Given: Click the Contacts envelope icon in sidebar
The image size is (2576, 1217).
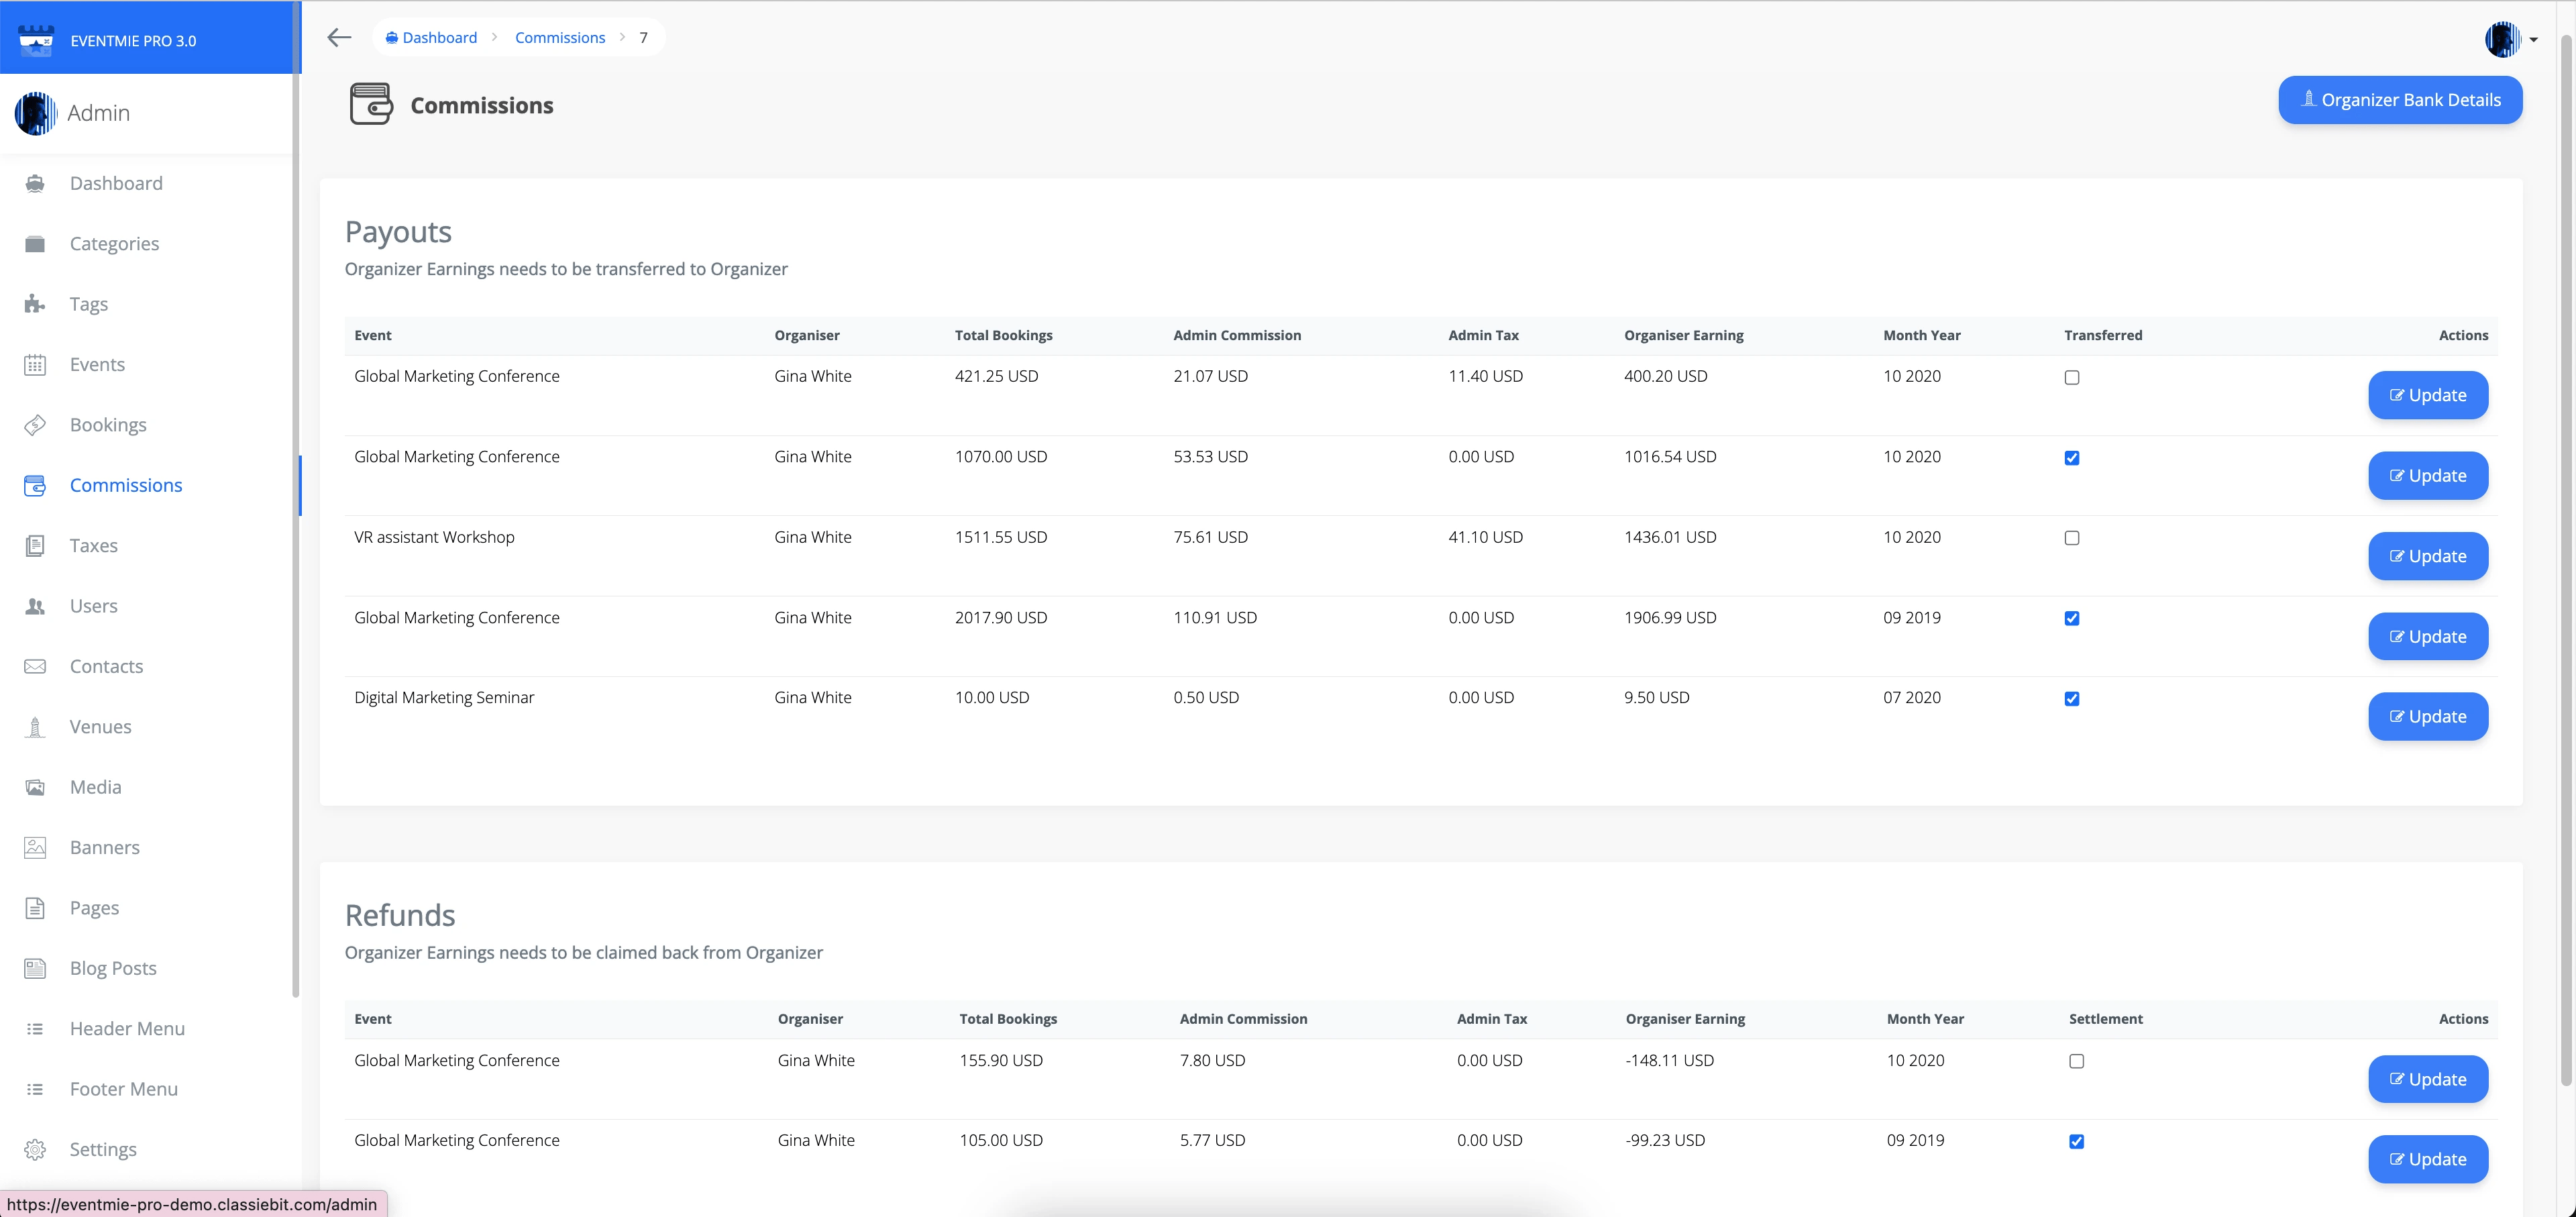Looking at the screenshot, I should pos(35,667).
